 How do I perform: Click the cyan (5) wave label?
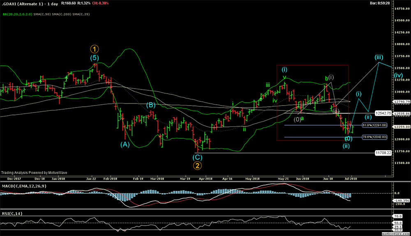pos(95,57)
